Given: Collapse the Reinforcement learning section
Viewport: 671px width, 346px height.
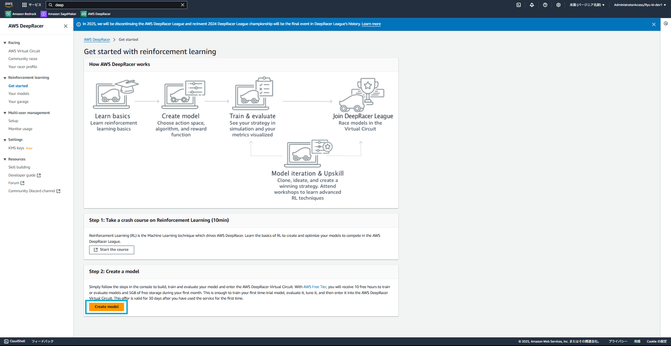Looking at the screenshot, I should point(5,78).
